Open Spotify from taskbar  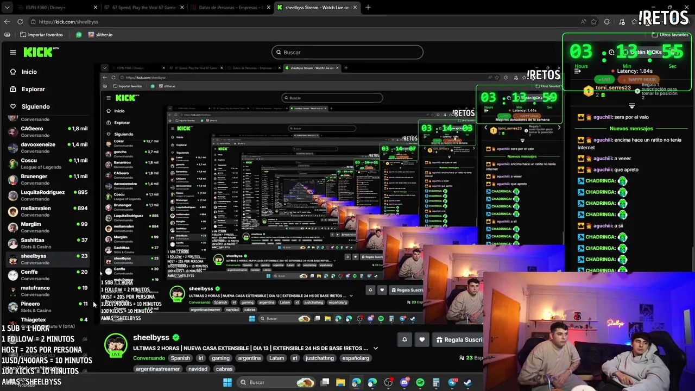(420, 382)
